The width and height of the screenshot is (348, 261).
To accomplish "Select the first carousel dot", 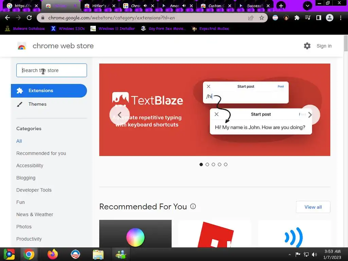I will (201, 164).
